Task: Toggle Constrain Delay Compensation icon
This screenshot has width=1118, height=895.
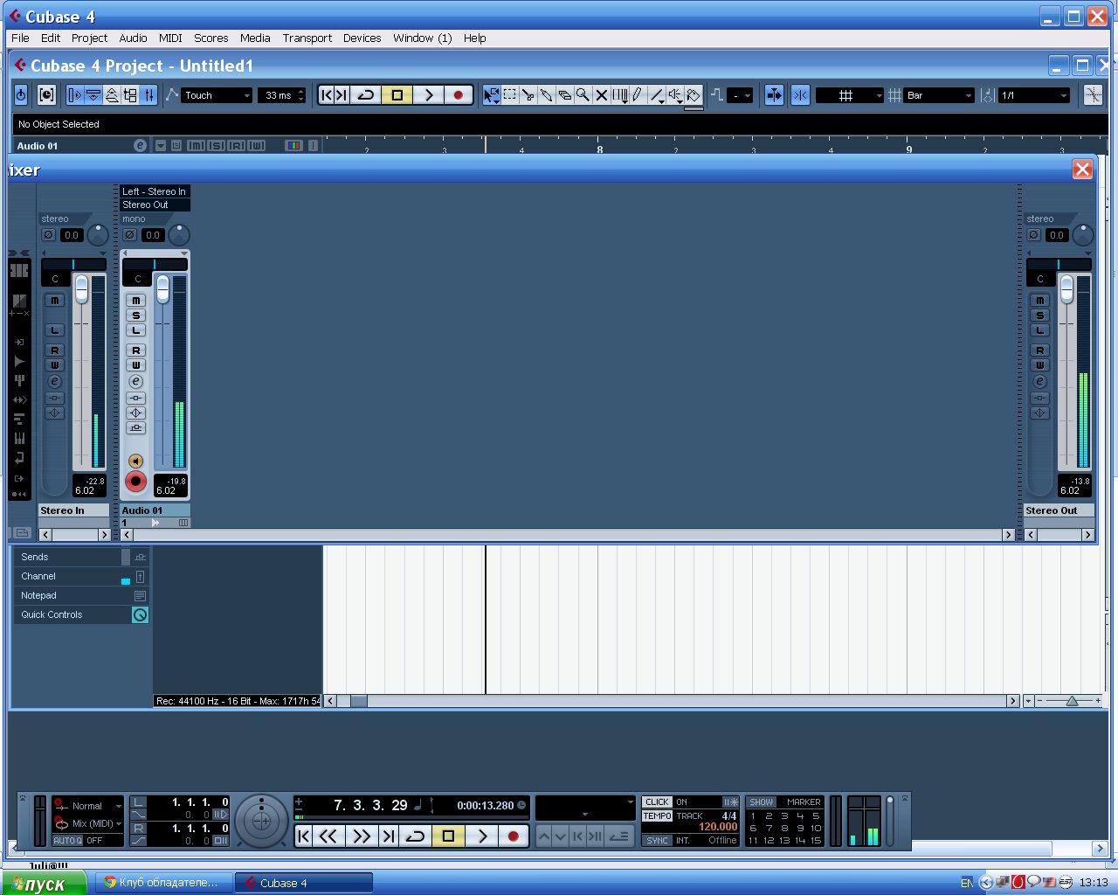Action: [46, 95]
